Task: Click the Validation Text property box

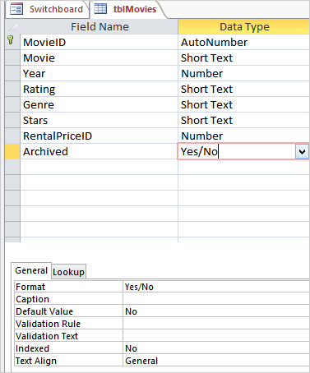Action: [x=216, y=336]
